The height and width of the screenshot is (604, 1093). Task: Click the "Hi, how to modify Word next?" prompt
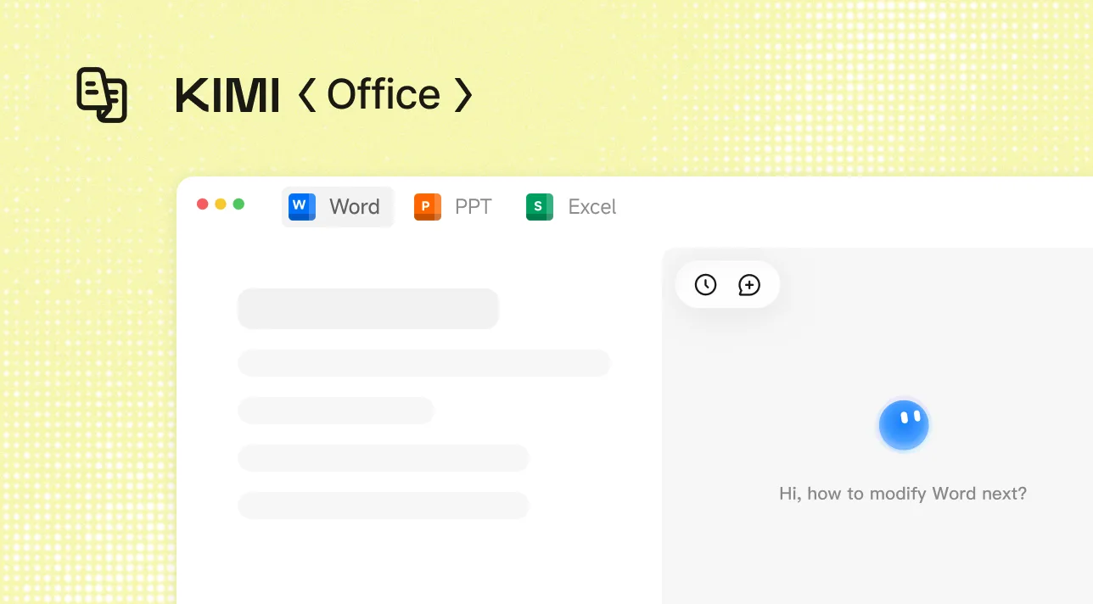[903, 493]
